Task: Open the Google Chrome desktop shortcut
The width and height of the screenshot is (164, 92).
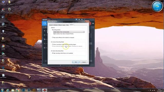Action: [3, 47]
